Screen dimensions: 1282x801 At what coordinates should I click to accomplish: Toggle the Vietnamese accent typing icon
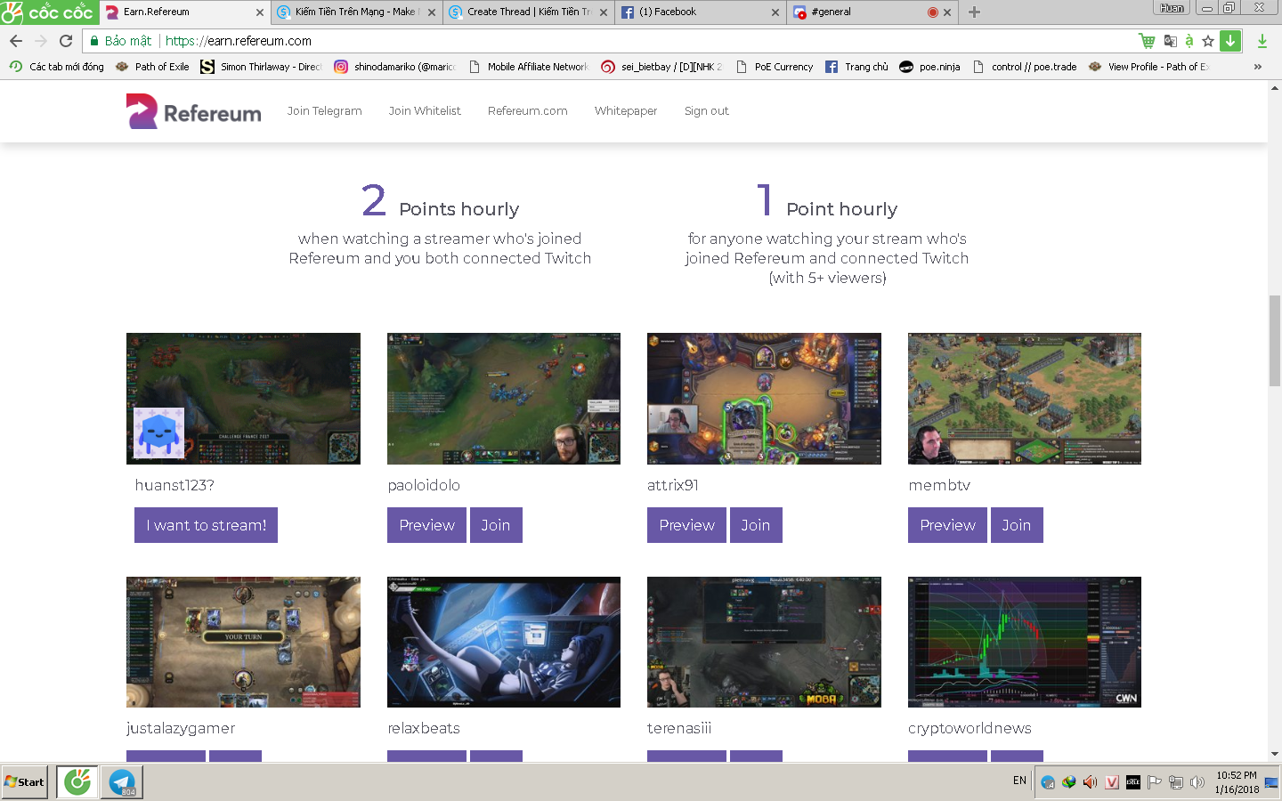pyautogui.click(x=1189, y=41)
